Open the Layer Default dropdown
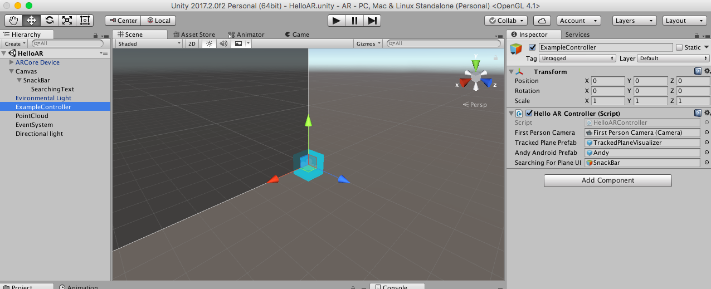 674,58
